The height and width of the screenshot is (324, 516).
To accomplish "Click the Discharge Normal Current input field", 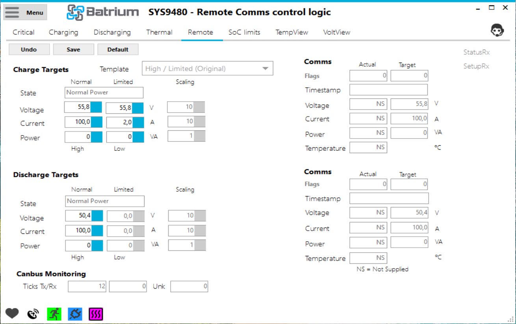I will [x=78, y=230].
